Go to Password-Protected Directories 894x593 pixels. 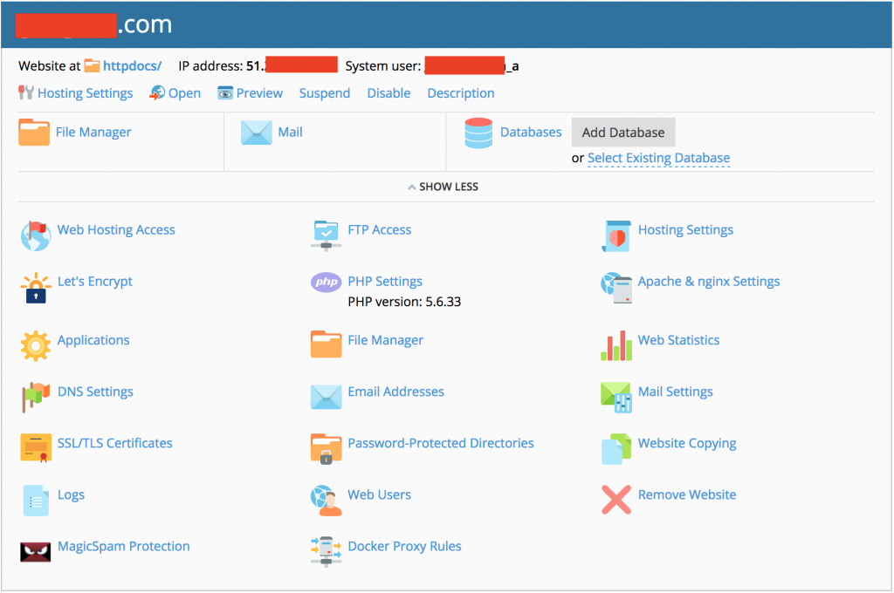click(440, 443)
